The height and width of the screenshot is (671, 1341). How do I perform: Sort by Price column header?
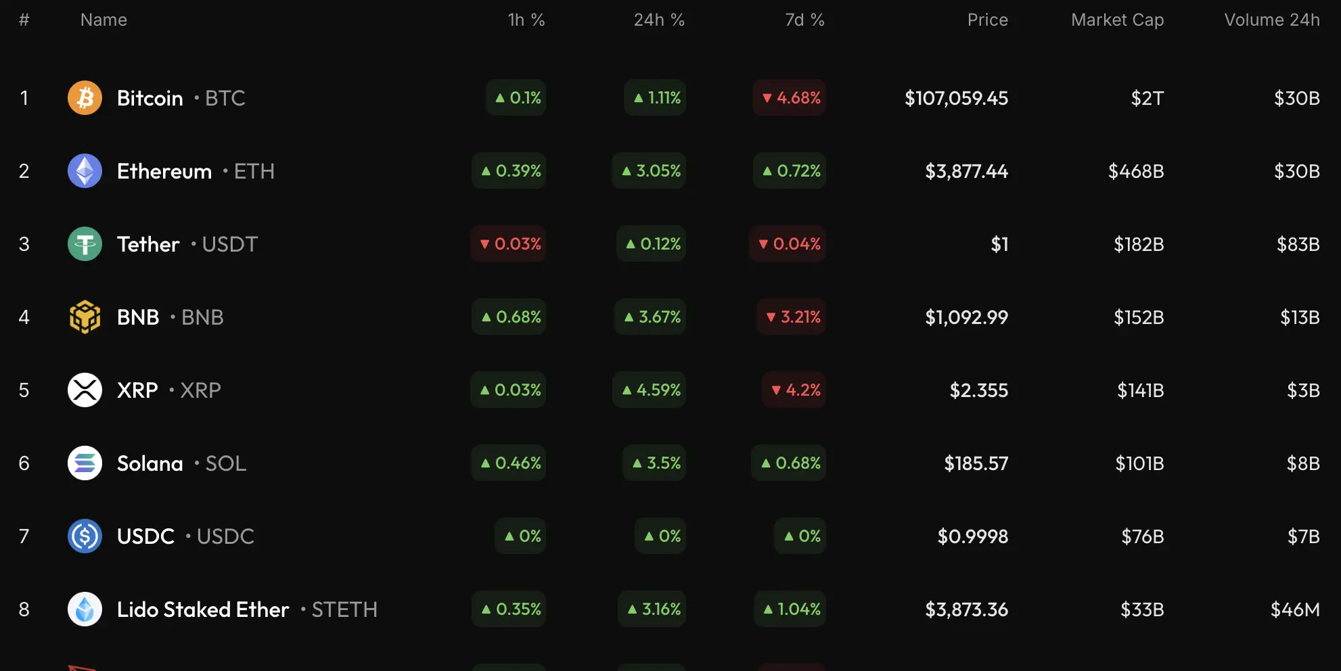[987, 20]
